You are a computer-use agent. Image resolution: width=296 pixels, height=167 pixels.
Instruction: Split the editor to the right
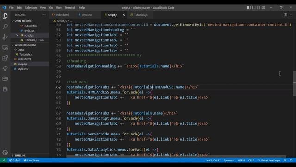coord(285,15)
